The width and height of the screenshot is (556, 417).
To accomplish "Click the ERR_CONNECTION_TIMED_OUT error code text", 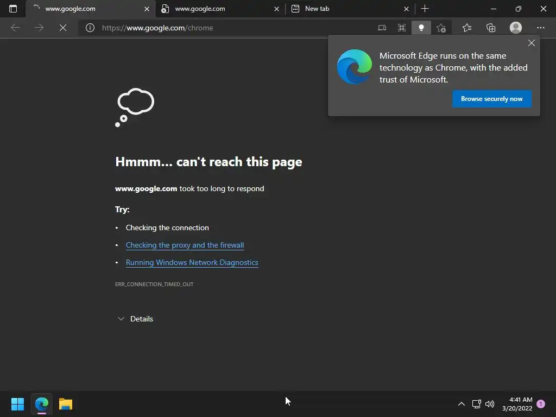I will click(154, 284).
